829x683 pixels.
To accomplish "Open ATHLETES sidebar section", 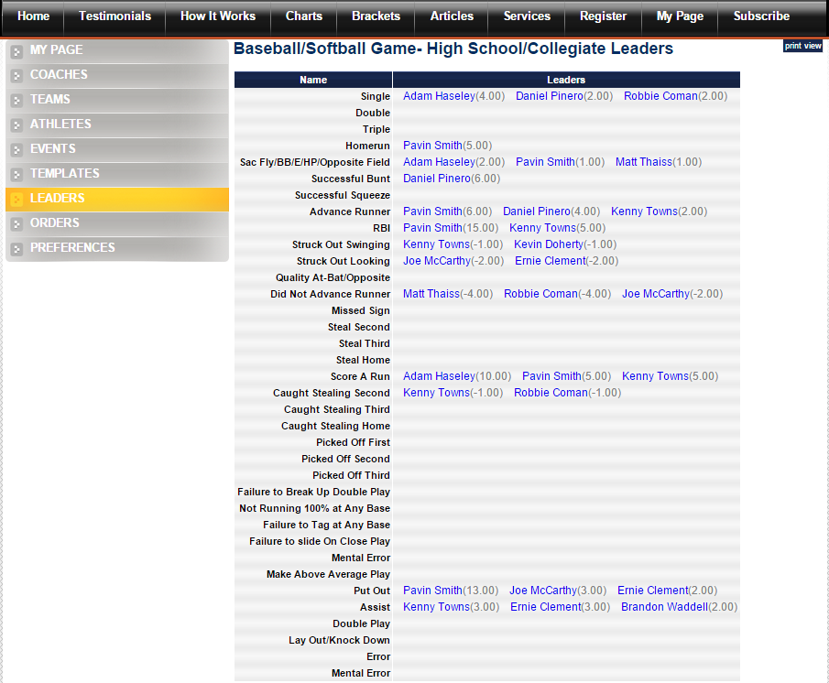I will tap(117, 125).
